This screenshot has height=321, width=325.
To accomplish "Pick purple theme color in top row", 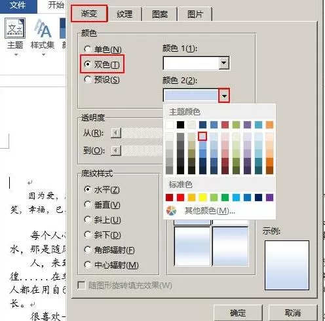I will 247,125.
